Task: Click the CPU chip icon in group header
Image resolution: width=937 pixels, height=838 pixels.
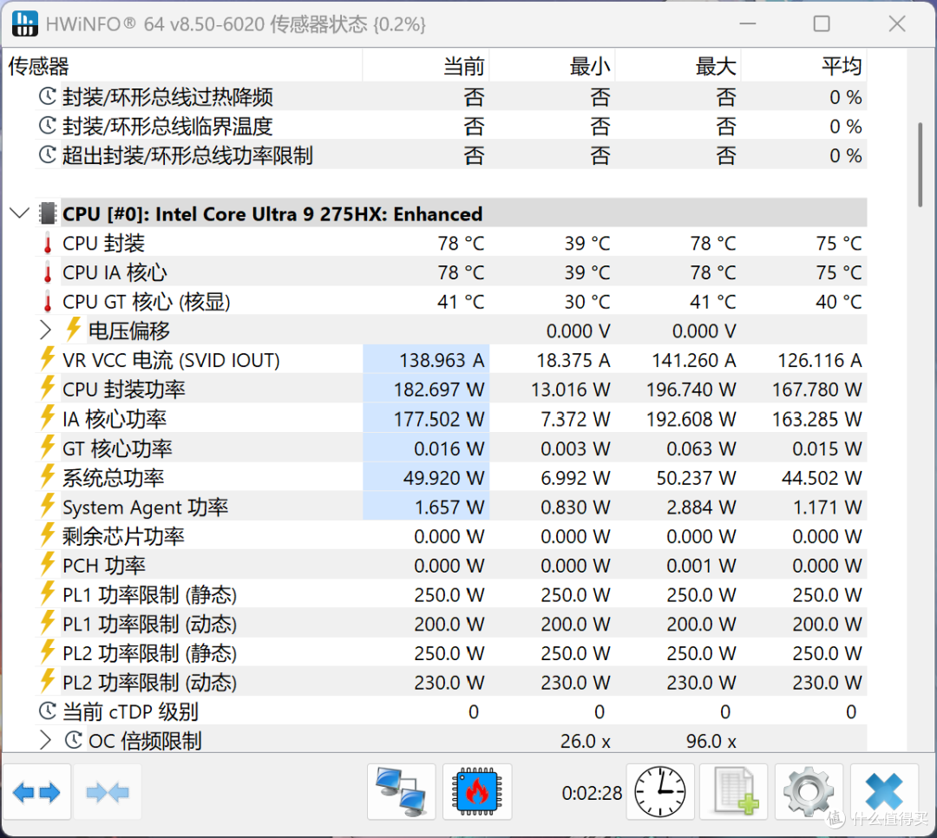Action: pyautogui.click(x=48, y=213)
